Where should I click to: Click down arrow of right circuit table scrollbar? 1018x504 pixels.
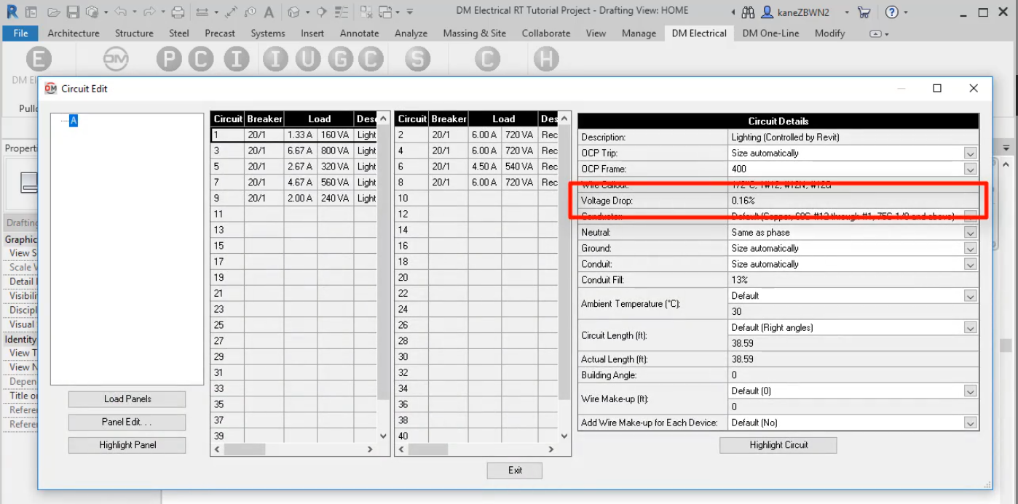pyautogui.click(x=564, y=436)
